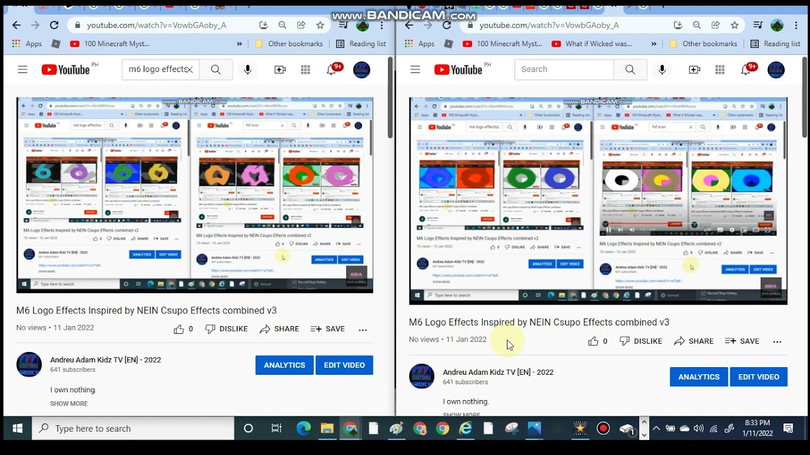Open YouTube apps grid in the left window

pyautogui.click(x=306, y=70)
